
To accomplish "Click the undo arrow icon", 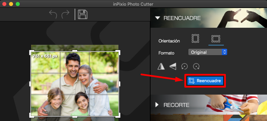I will pyautogui.click(x=53, y=14).
